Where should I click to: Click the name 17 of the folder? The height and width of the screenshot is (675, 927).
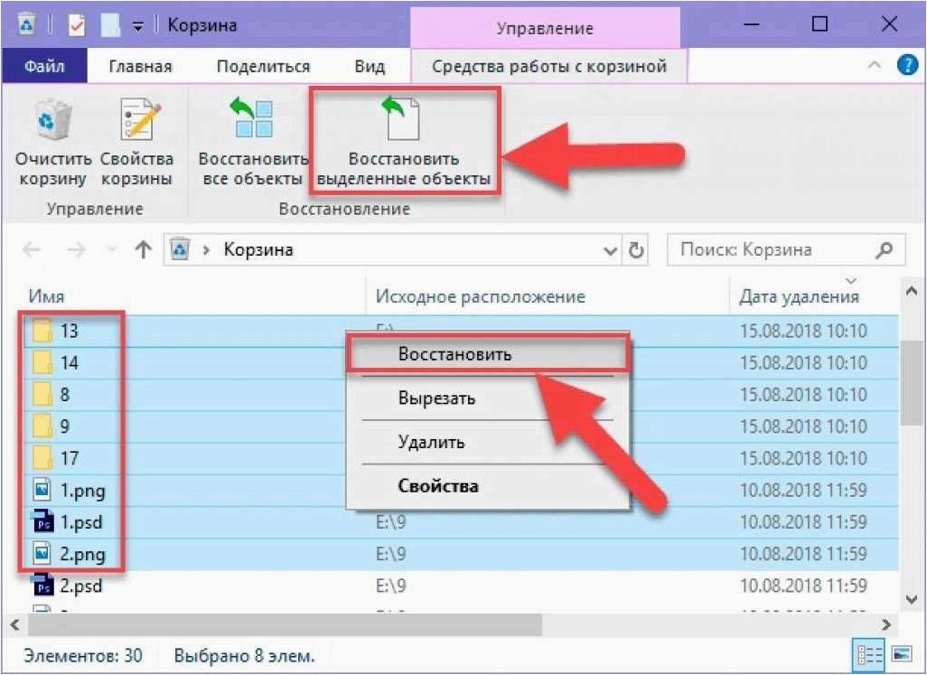[70, 458]
